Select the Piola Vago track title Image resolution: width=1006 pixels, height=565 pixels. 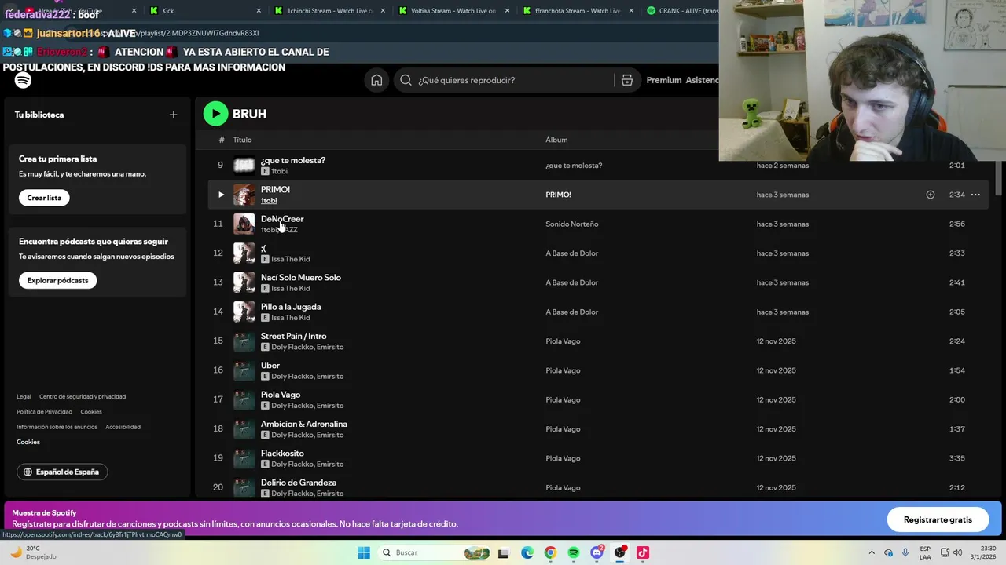pos(281,395)
